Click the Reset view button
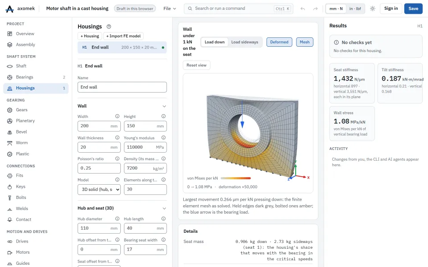The width and height of the screenshot is (428, 267). (x=197, y=65)
